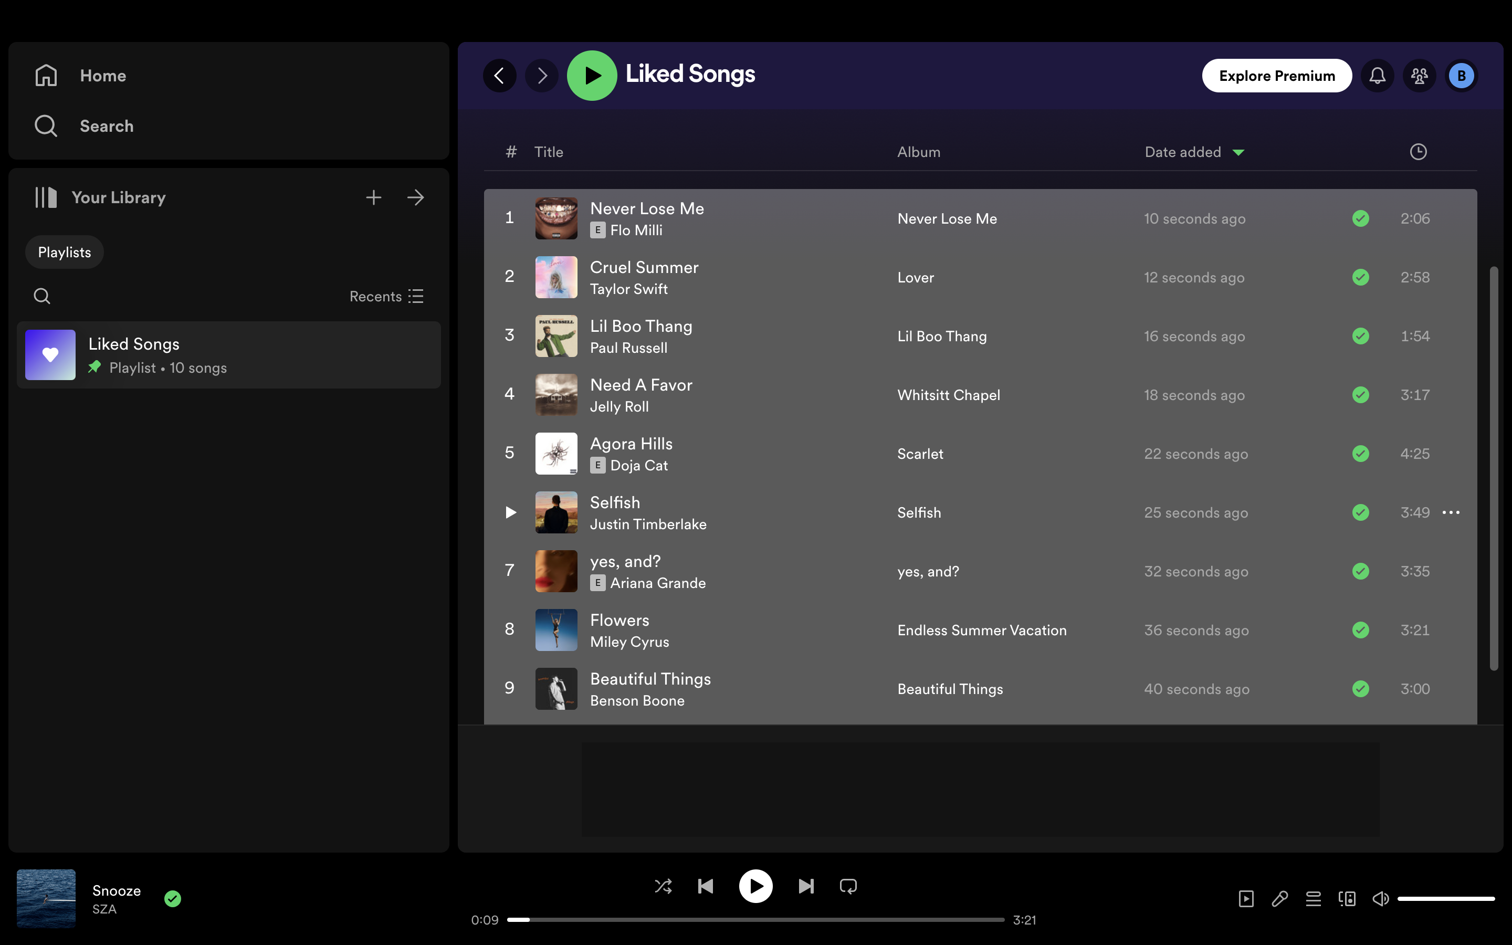Open the play queue icon
This screenshot has width=1512, height=945.
pyautogui.click(x=1314, y=899)
